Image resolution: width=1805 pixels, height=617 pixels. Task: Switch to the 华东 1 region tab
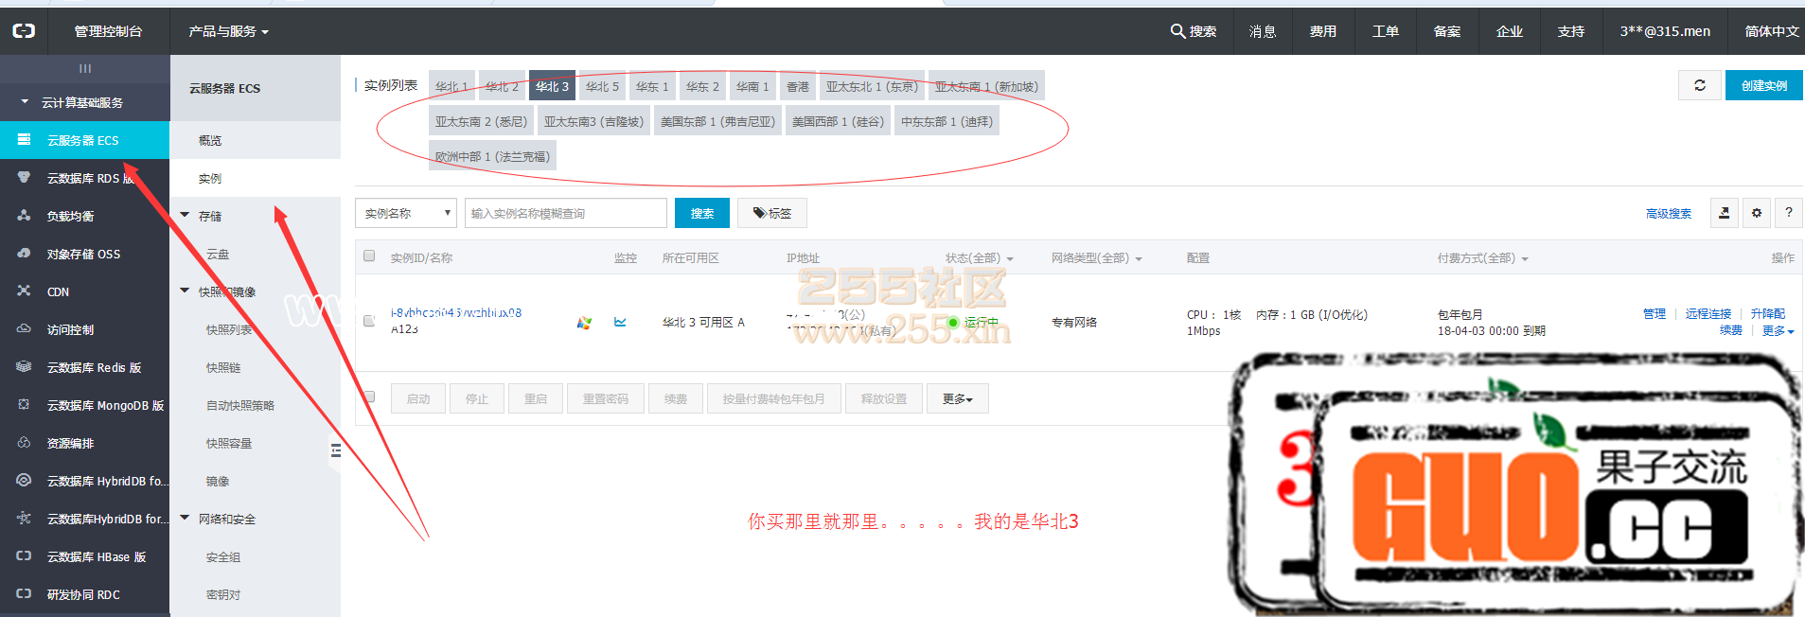651,86
